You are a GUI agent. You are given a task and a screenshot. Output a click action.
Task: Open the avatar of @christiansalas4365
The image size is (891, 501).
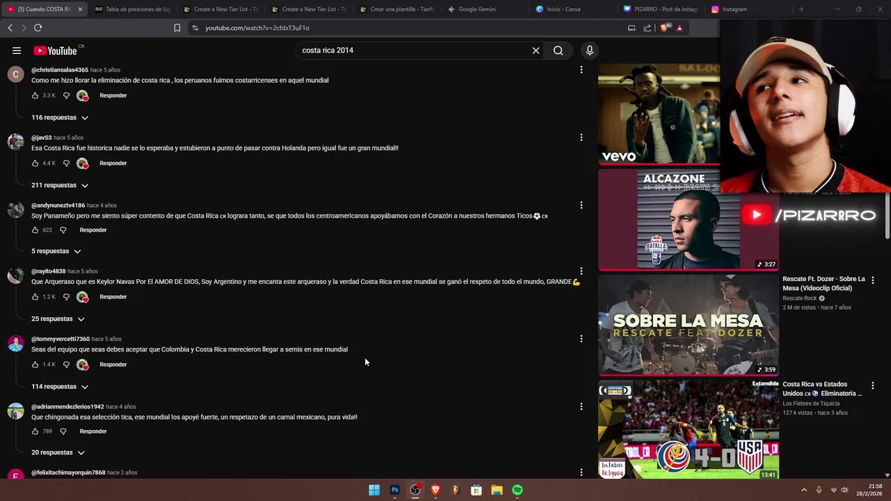pos(15,74)
